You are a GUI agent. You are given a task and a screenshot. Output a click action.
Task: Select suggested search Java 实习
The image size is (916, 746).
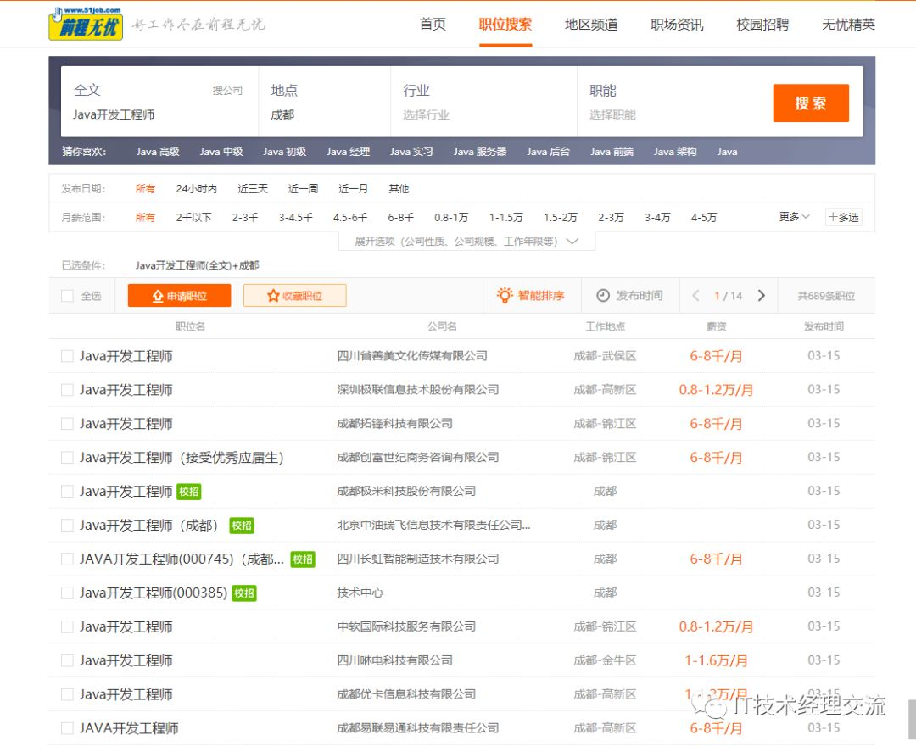point(411,152)
